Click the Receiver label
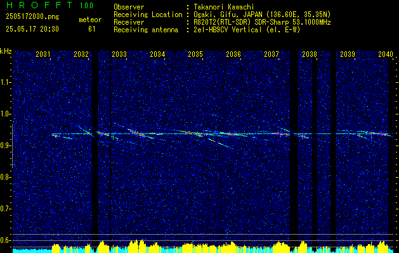399x253 pixels. tap(129, 22)
